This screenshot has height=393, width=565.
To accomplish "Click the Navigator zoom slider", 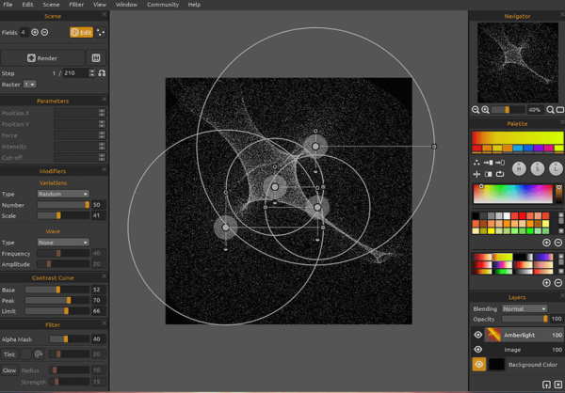I will click(508, 110).
